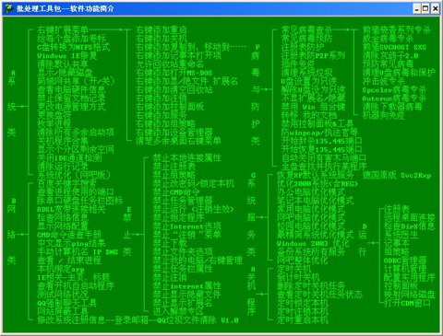This screenshot has height=336, width=443.
Task: Click the text '禁止显示隐藏文件'
Action: (x=187, y=295)
